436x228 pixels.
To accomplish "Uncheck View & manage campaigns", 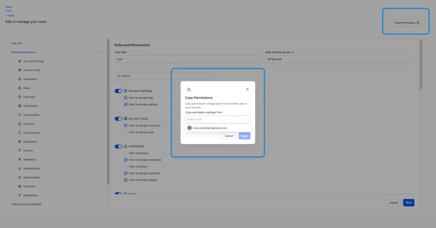I will pos(126,160).
